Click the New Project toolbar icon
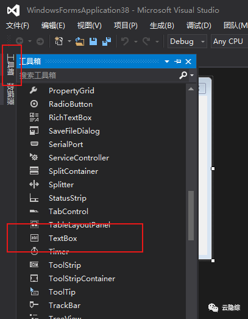The image size is (248, 319). [x=59, y=41]
